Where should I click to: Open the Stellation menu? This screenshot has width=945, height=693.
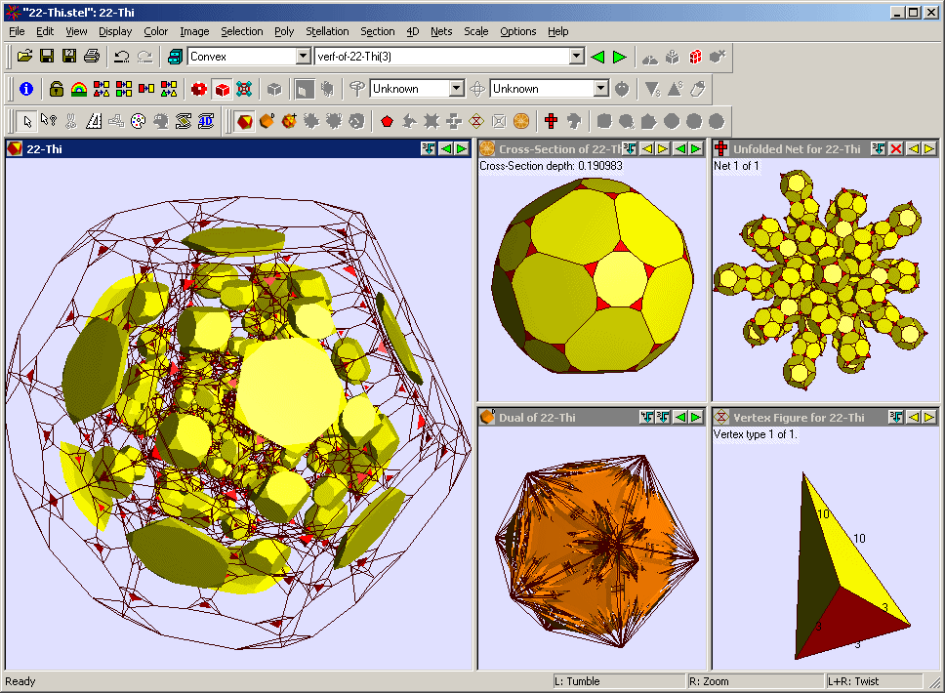(x=326, y=31)
